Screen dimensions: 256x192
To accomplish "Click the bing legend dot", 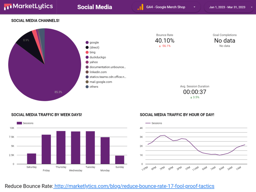I will point(87,52).
